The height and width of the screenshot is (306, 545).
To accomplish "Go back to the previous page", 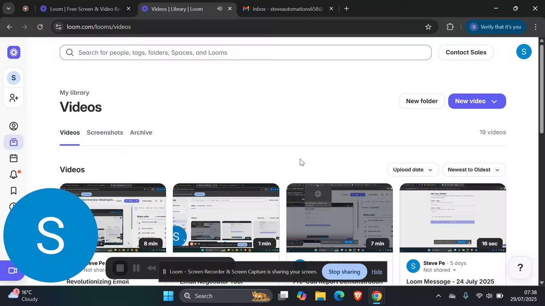I will [9, 27].
